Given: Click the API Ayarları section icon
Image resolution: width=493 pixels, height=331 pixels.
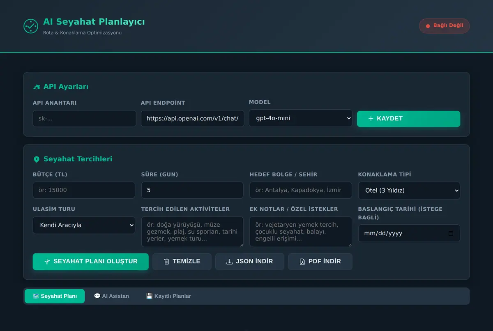Looking at the screenshot, I should tap(37, 87).
